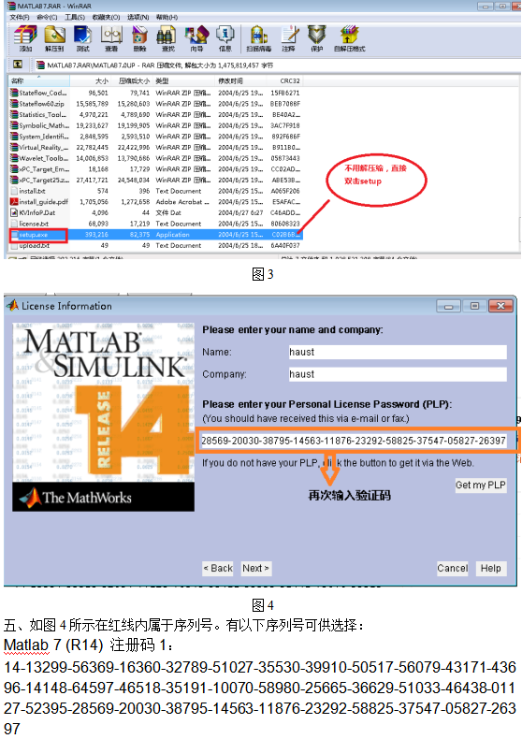This screenshot has width=522, height=739.
Task: Click the 15FB6271 CRC32 value
Action: click(285, 93)
